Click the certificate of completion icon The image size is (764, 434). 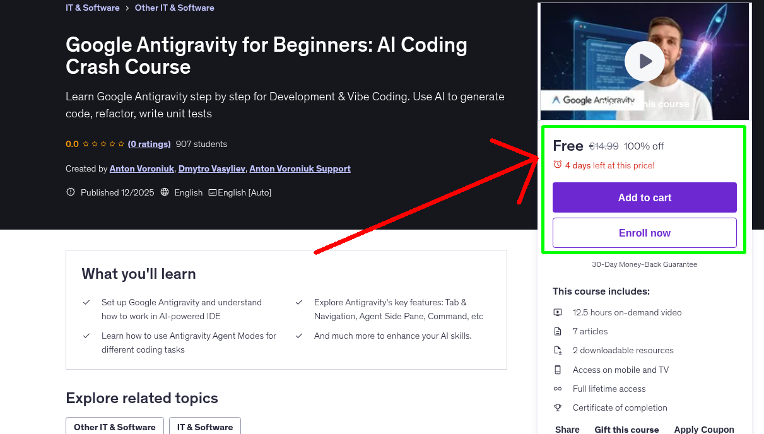click(x=558, y=407)
